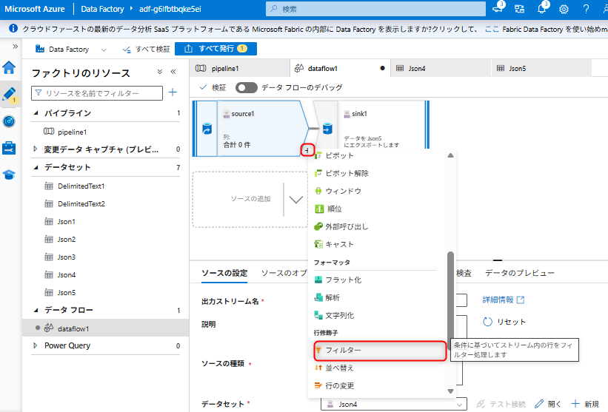Open the Learning center graduation cap icon
Viewport: 608px width, 412px height.
[9, 175]
